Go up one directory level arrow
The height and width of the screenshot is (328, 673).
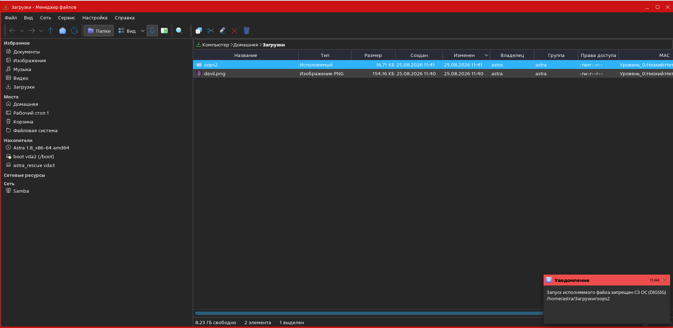[50, 31]
